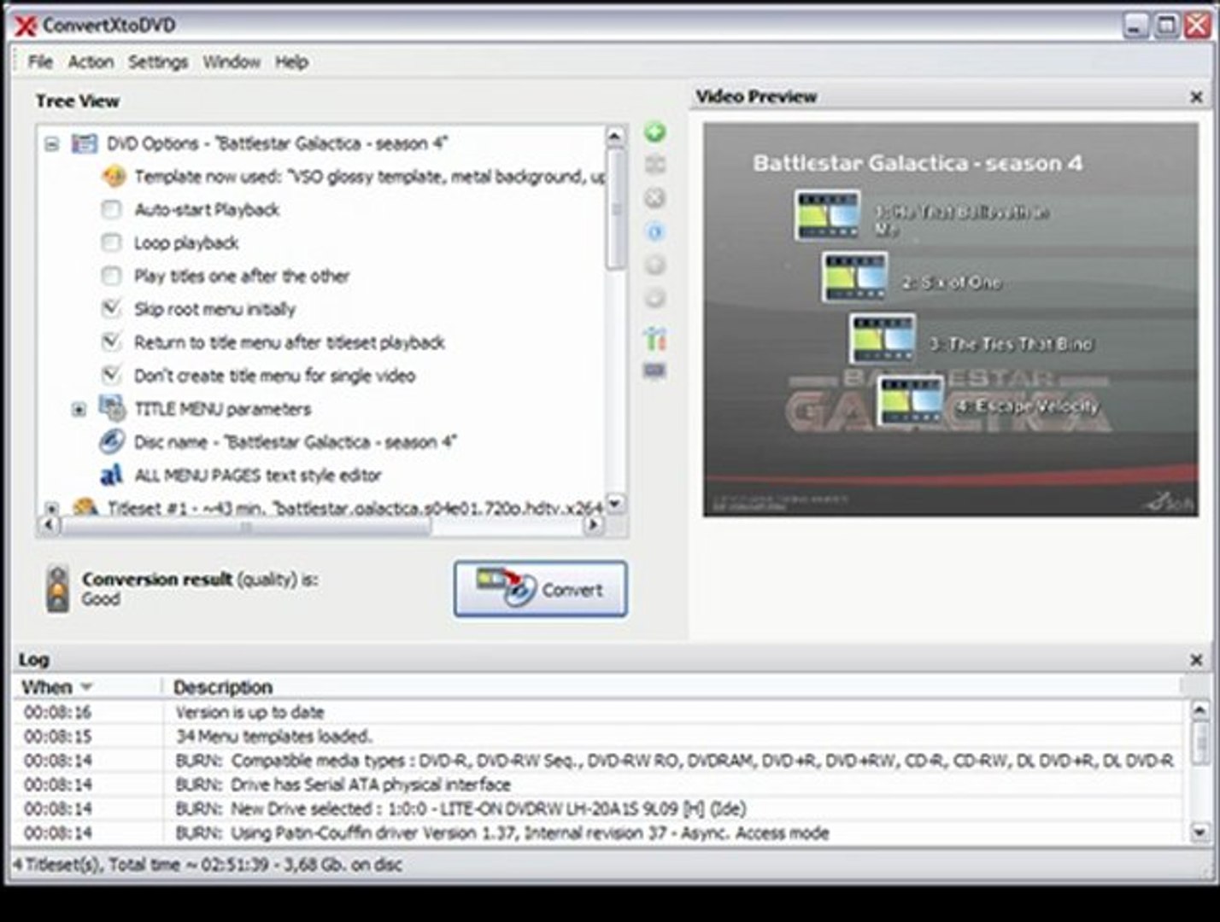Click the TITLE MENU parameters icon

tap(112, 409)
